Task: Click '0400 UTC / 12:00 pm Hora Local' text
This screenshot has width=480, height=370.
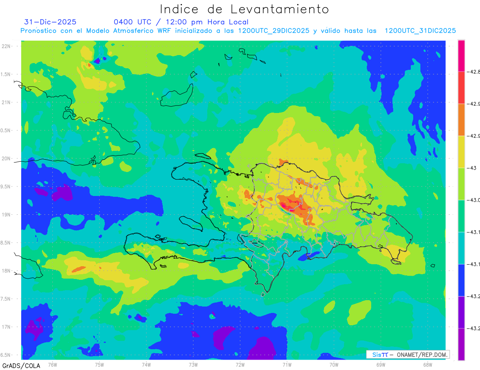Action: pyautogui.click(x=181, y=22)
